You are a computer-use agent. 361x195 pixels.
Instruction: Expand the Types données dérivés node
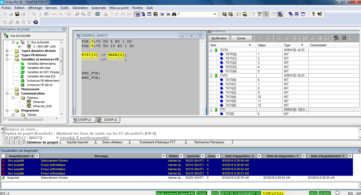coord(7,51)
